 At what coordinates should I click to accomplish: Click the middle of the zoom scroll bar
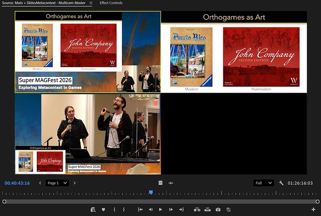click(160, 202)
